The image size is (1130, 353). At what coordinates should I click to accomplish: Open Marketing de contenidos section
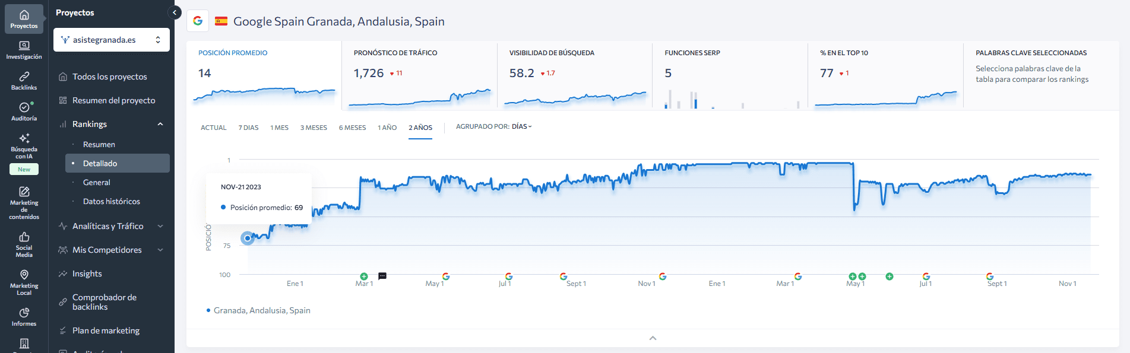click(24, 202)
